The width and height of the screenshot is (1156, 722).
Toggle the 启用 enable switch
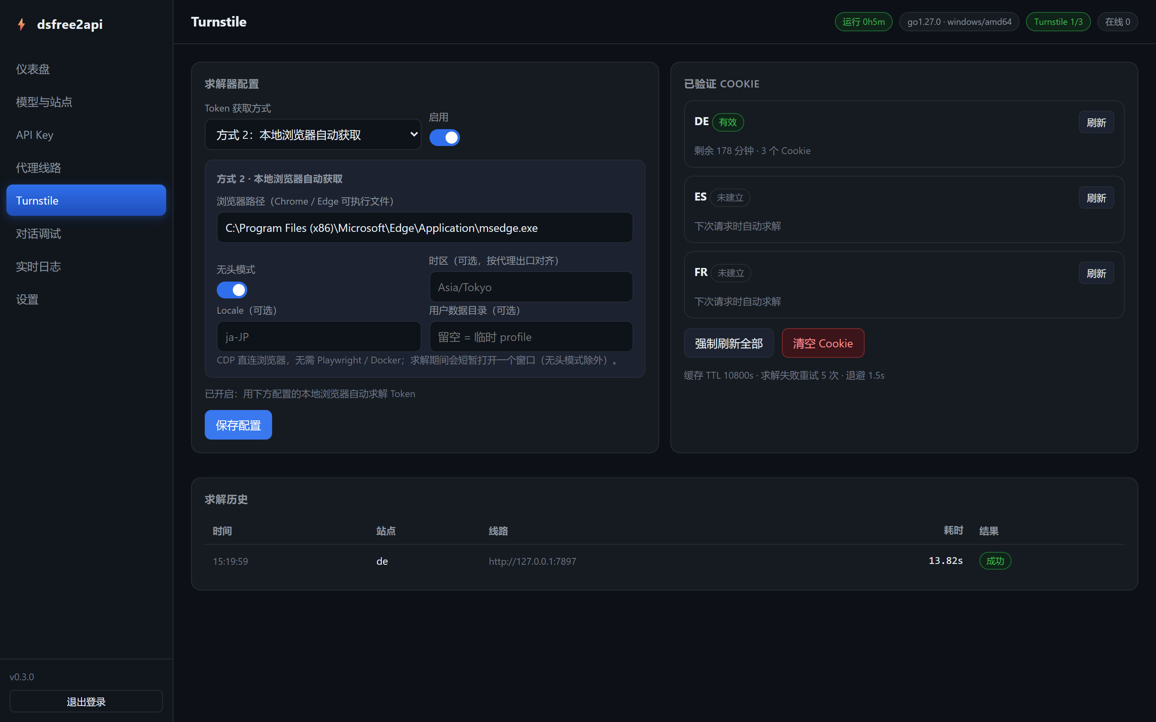444,138
